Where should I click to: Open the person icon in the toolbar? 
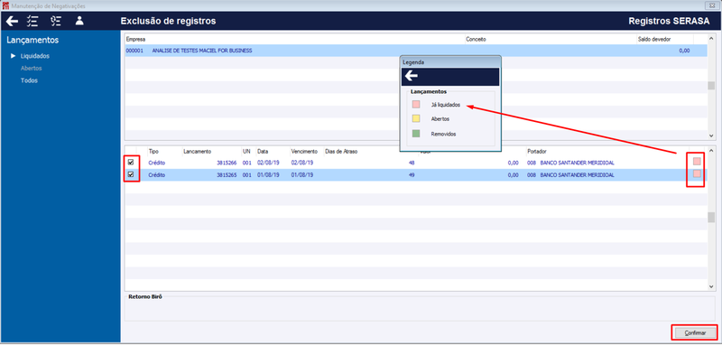[79, 21]
